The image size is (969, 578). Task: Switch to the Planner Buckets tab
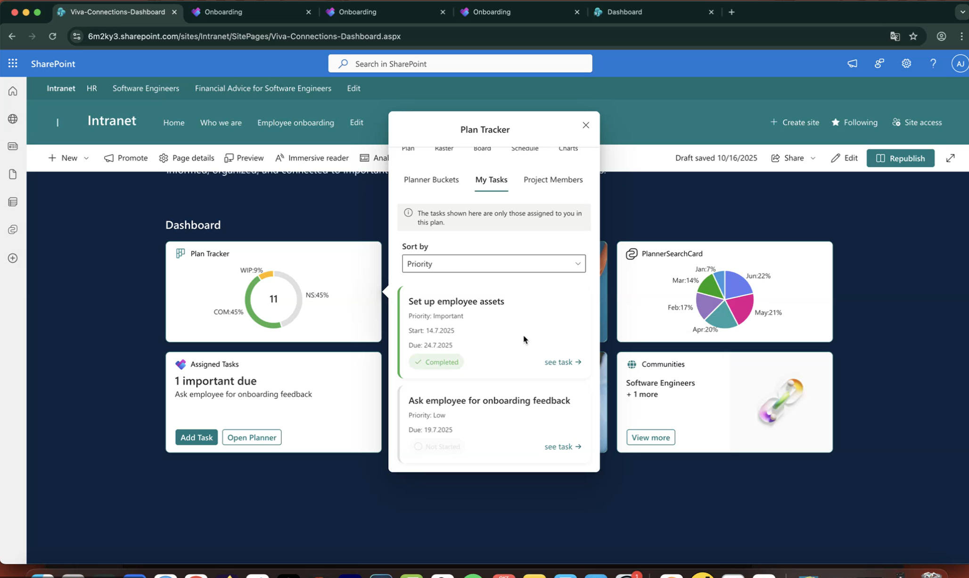(x=431, y=180)
